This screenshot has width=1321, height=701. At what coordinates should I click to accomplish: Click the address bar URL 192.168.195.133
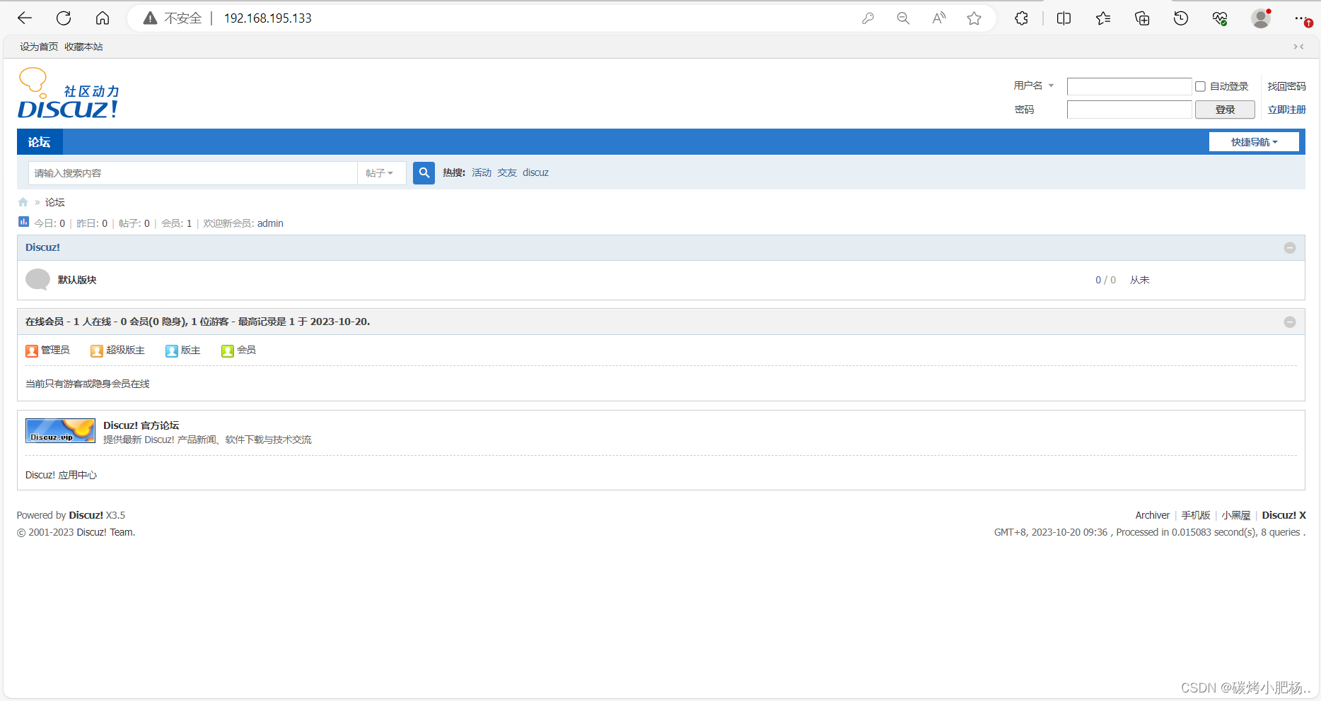coord(268,18)
